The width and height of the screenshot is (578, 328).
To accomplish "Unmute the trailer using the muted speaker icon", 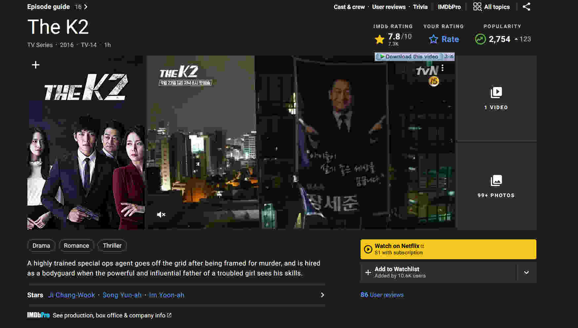I will pyautogui.click(x=161, y=215).
